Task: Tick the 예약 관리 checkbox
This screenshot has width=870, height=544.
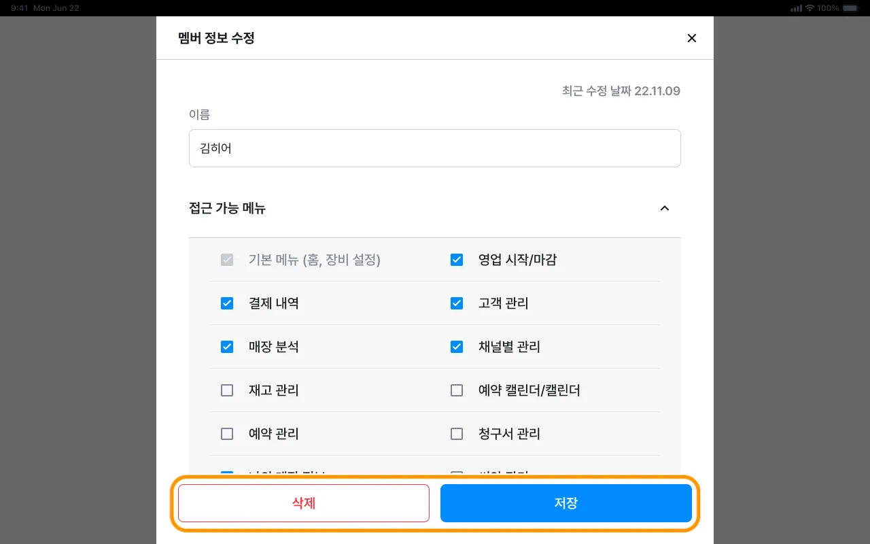Action: point(227,434)
